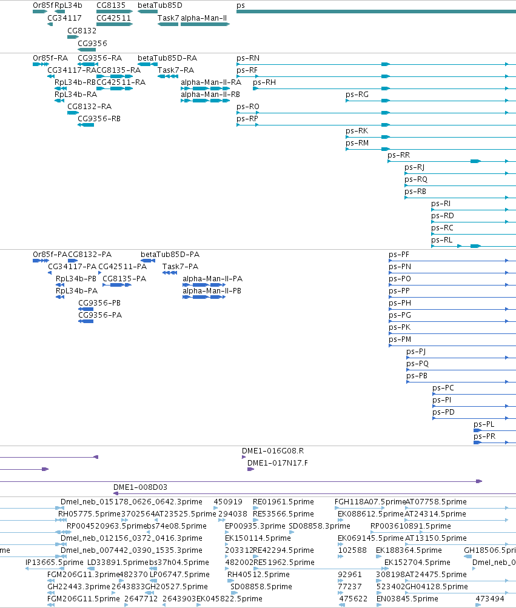Select the alpha-Man-II-PA protein
This screenshot has width=516, height=608.
pyautogui.click(x=204, y=285)
